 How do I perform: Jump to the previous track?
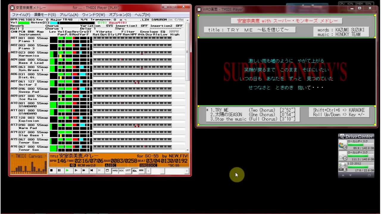click(x=92, y=171)
